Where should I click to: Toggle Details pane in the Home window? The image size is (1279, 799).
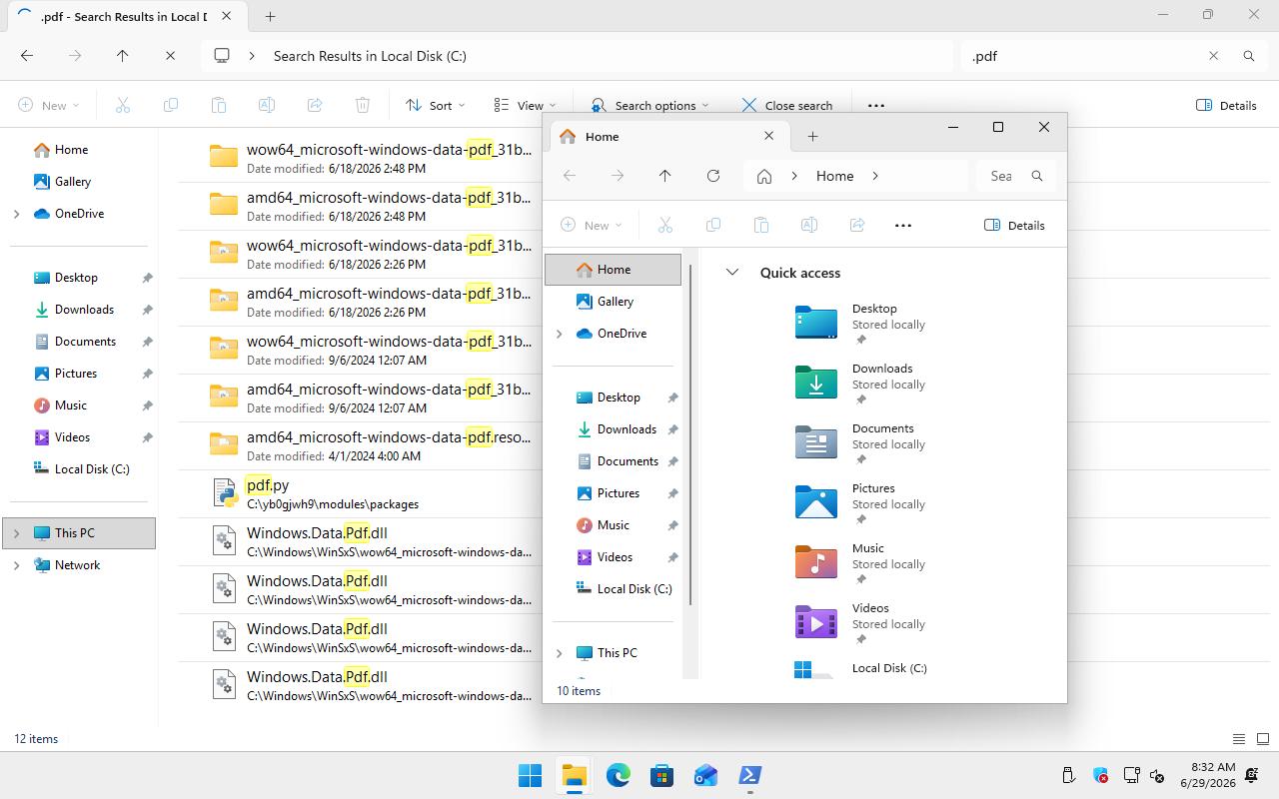coord(1014,225)
